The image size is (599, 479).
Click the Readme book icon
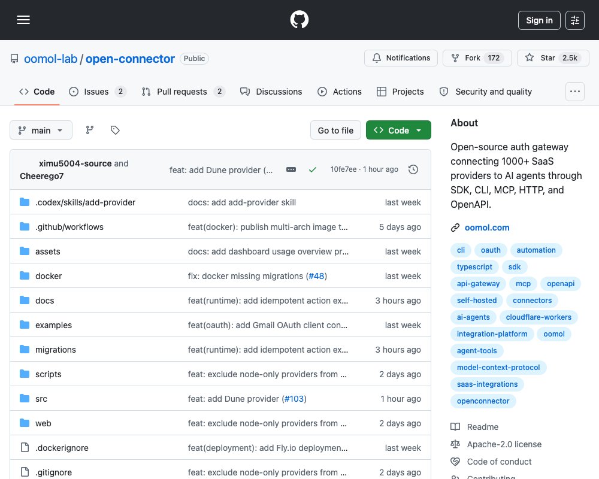[455, 427]
